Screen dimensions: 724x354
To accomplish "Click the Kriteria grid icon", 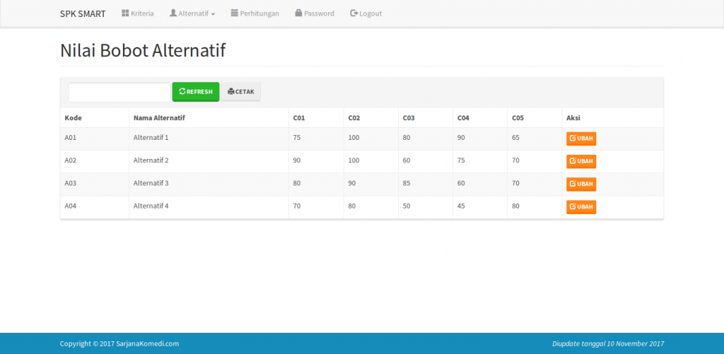I will click(x=125, y=13).
